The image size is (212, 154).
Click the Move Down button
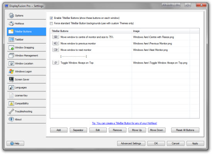[157, 130]
